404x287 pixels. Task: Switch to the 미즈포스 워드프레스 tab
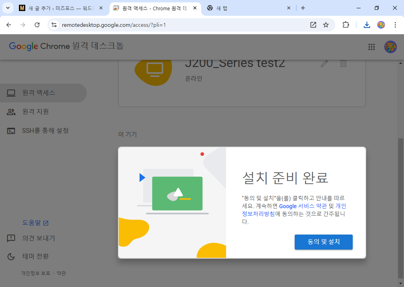(61, 8)
